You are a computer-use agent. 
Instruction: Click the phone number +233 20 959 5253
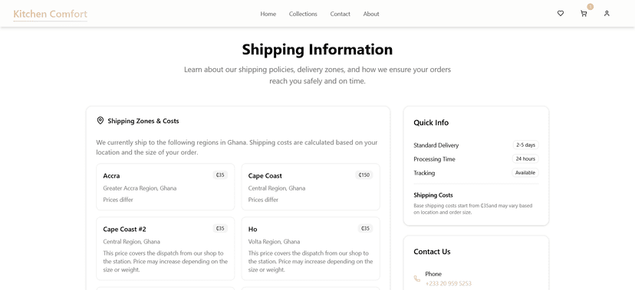[x=449, y=284]
